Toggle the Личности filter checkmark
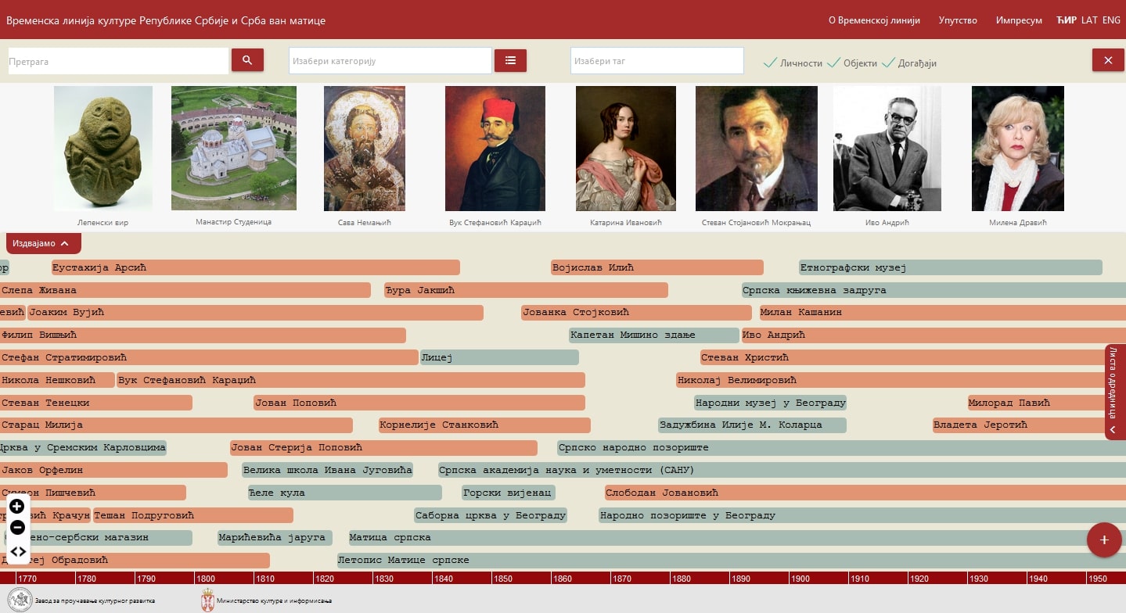Viewport: 1126px width, 613px height. click(771, 63)
